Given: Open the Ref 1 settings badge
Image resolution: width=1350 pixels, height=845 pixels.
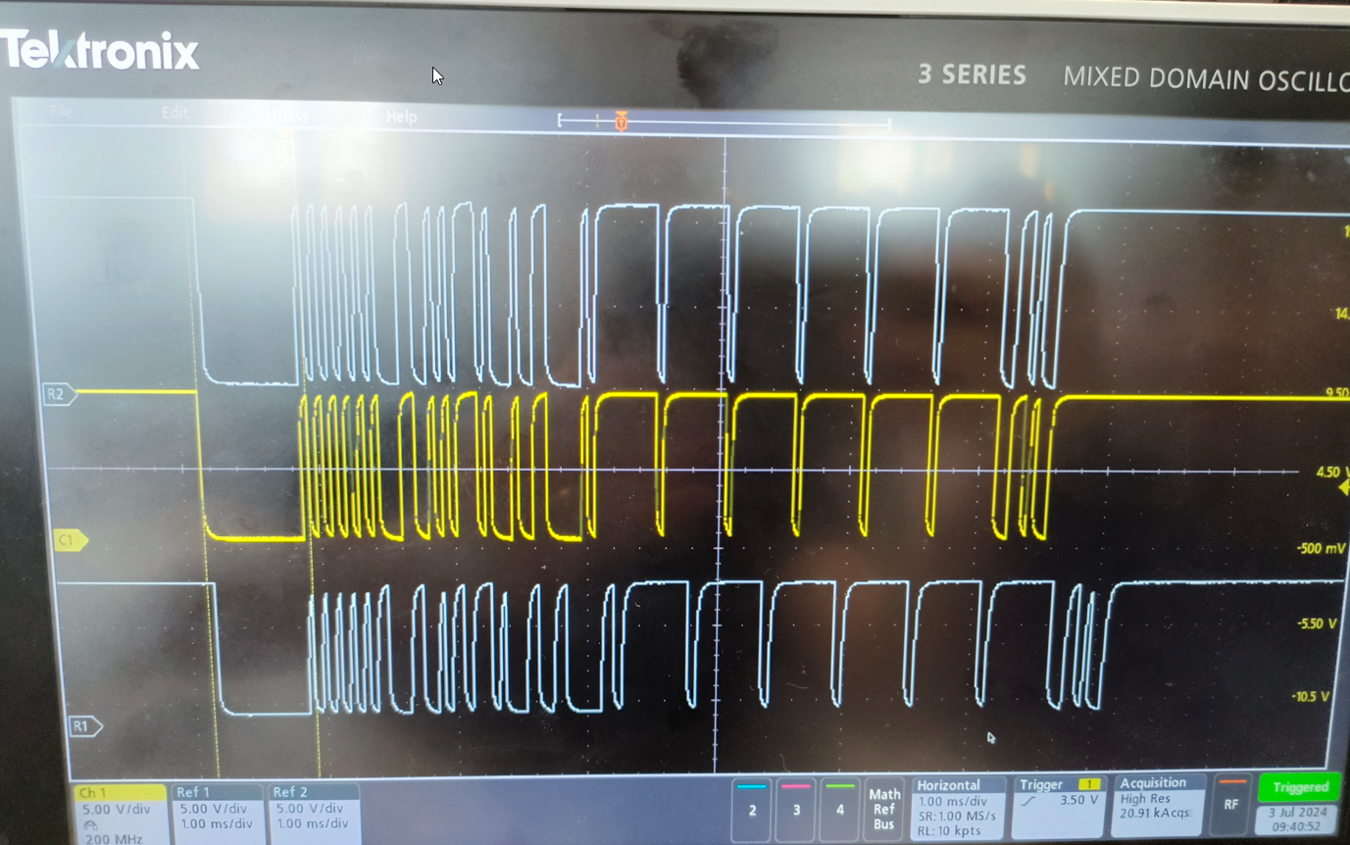Looking at the screenshot, I should (x=217, y=814).
